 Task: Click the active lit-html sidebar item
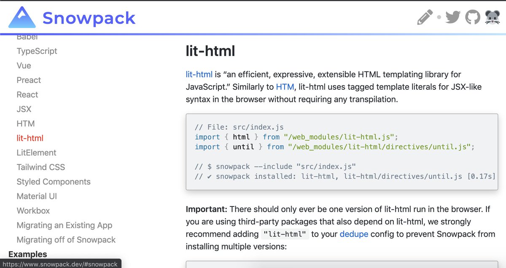tap(30, 138)
